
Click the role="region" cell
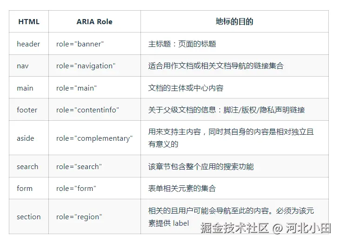tap(78, 217)
